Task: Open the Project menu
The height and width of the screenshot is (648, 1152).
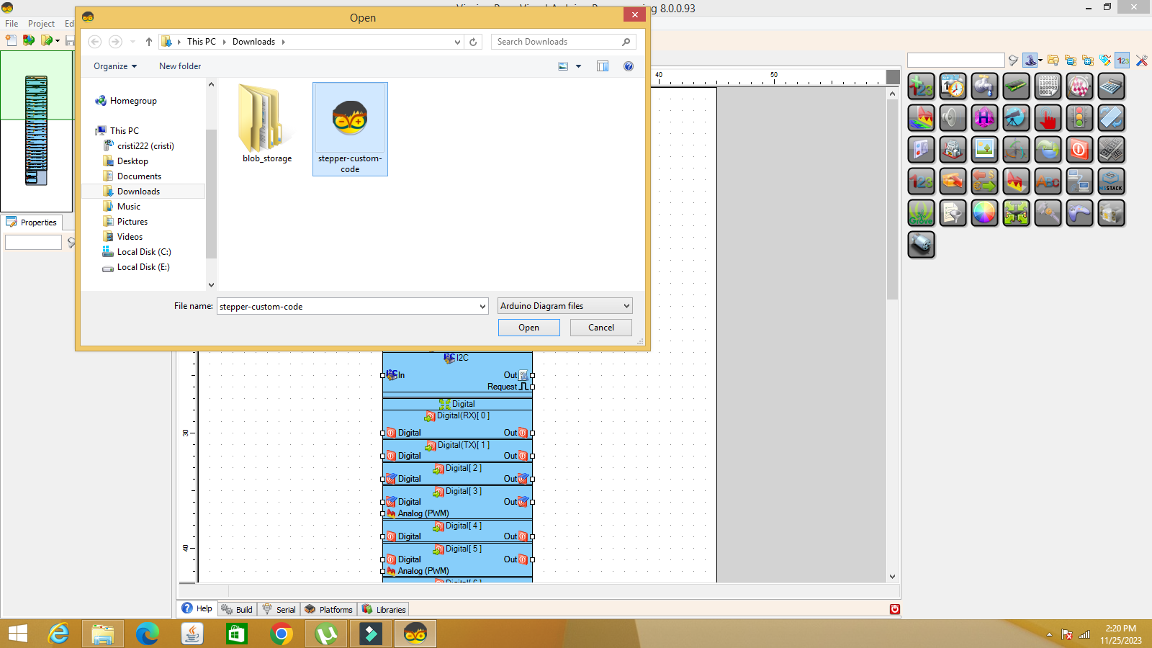Action: pyautogui.click(x=41, y=23)
